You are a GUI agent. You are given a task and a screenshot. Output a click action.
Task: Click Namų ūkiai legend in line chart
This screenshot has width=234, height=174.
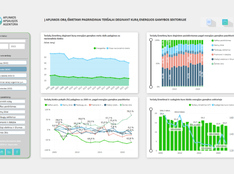tap(66, 105)
